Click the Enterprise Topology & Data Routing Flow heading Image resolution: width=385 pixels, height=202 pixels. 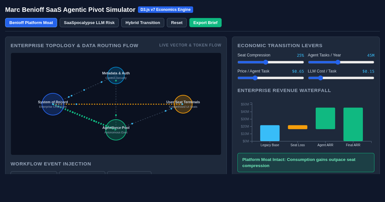[74, 46]
